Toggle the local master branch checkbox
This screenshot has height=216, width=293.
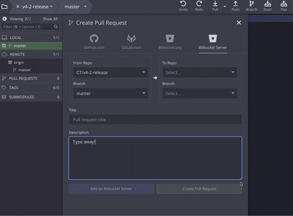click(x=4, y=46)
